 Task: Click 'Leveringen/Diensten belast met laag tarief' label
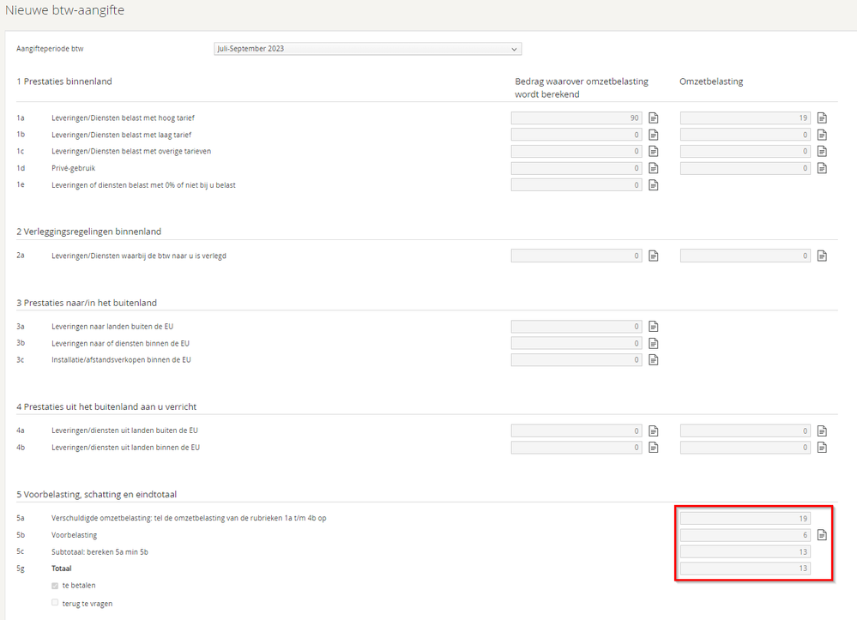coord(121,135)
